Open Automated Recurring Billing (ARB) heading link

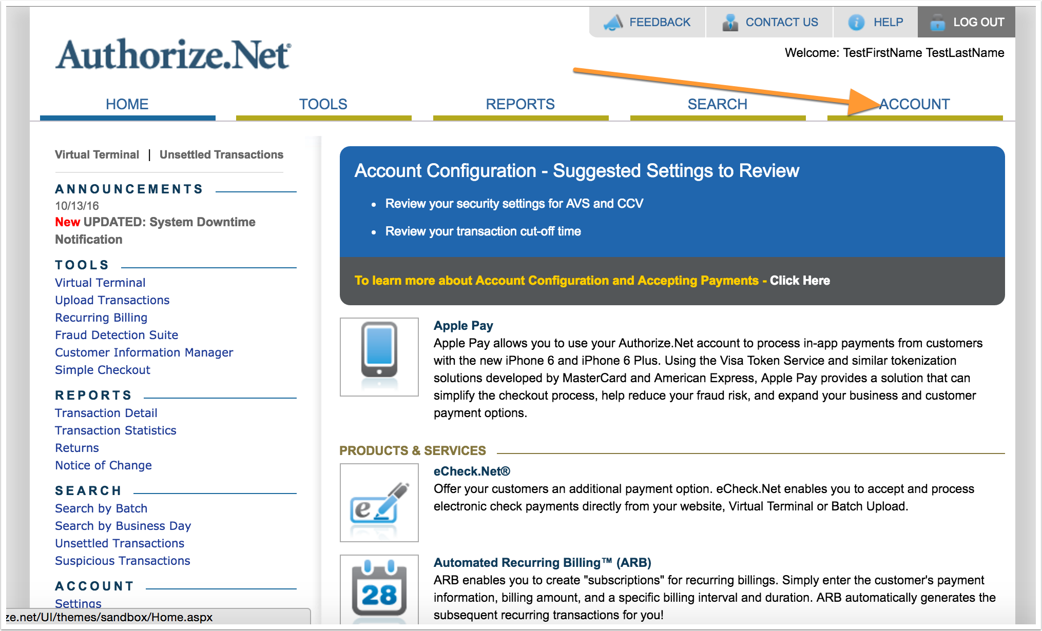(543, 563)
